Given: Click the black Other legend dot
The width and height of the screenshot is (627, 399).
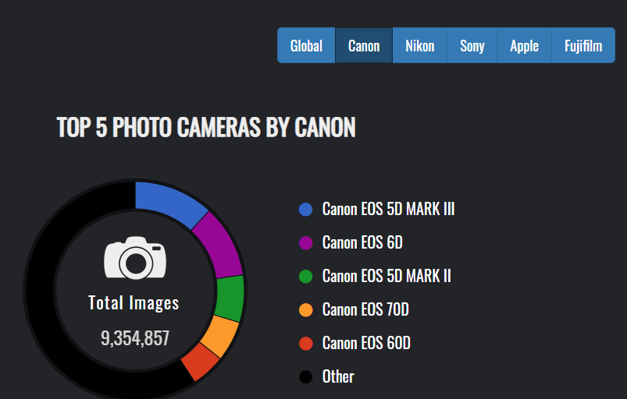Looking at the screenshot, I should click(306, 377).
